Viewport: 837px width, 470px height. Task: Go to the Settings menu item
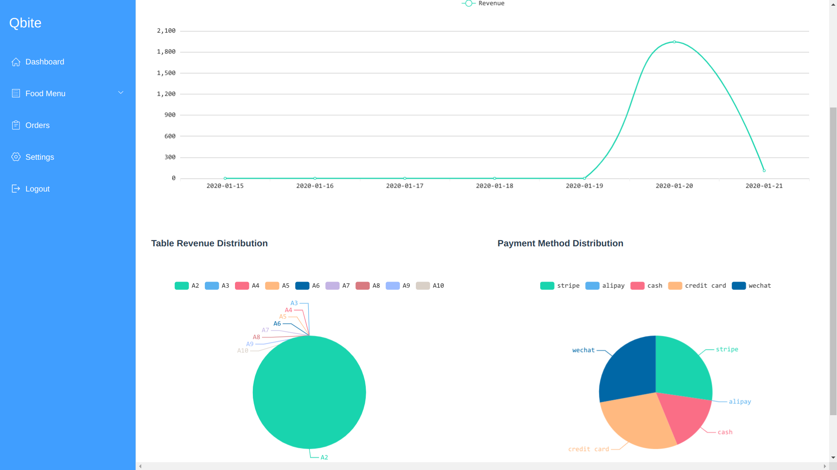tap(40, 157)
